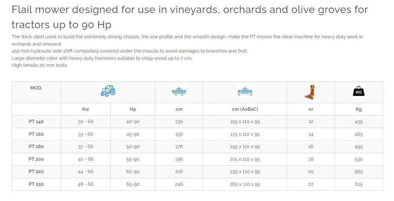
Task: Click the Hp column subheader
Action: point(133,109)
